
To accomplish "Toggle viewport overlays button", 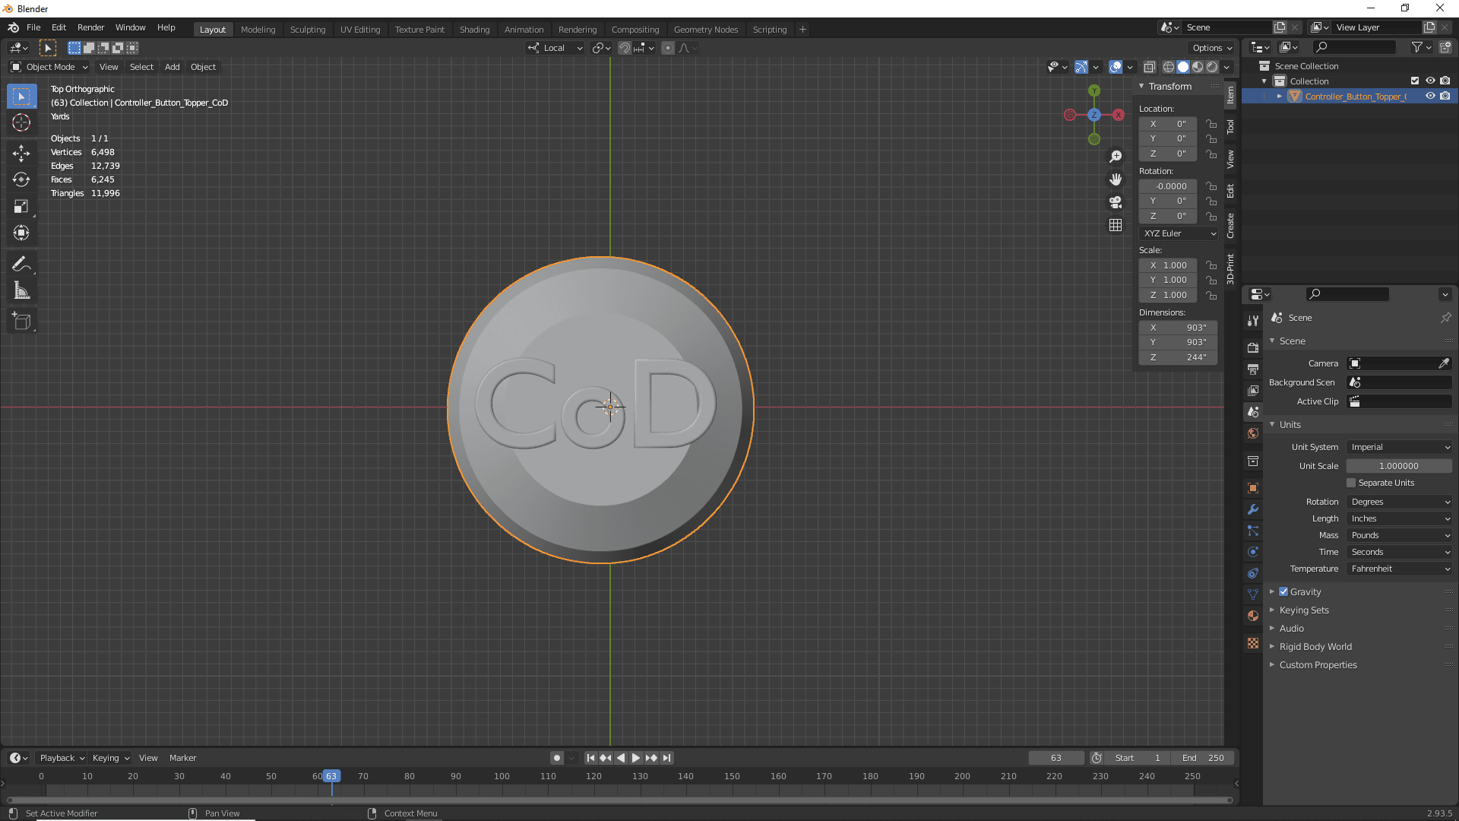I will (1116, 67).
